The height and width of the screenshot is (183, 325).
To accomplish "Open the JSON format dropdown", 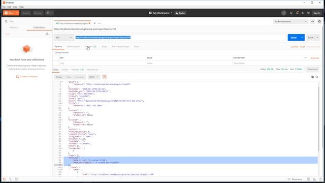I will click(x=93, y=77).
